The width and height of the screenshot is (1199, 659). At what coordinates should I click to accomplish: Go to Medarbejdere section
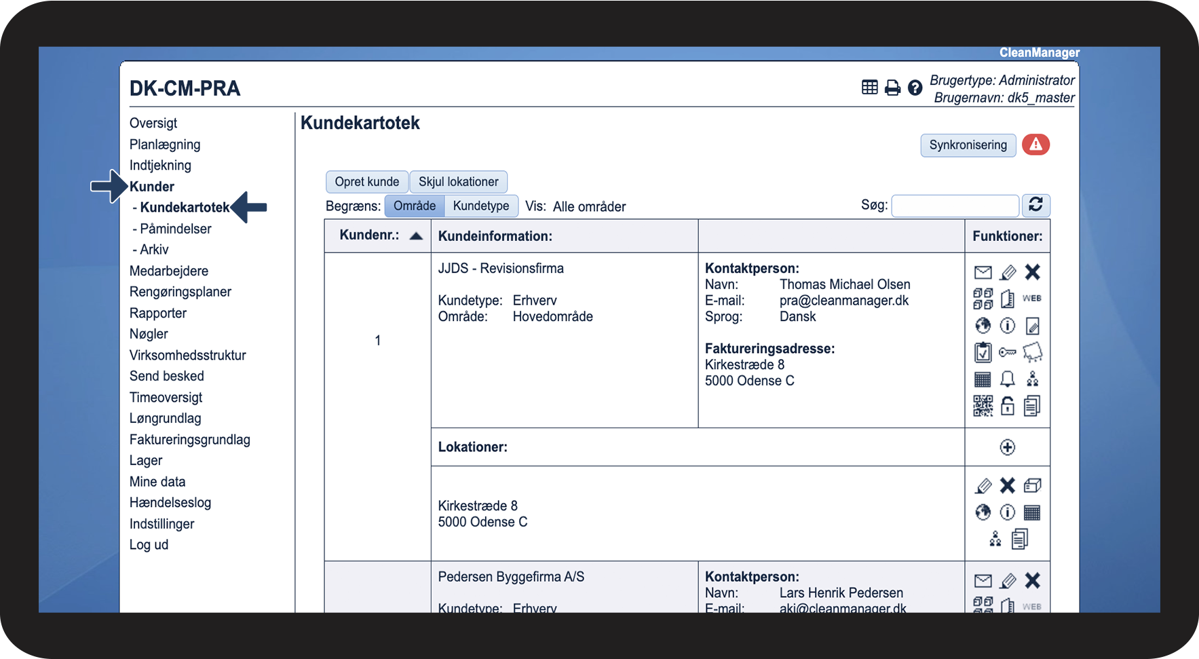coord(169,271)
